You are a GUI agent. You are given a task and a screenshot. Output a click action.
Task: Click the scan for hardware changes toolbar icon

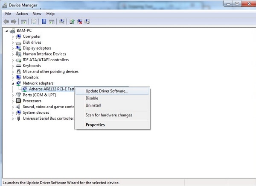pyautogui.click(x=62, y=21)
